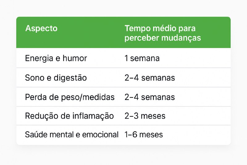The height and width of the screenshot is (165, 247).
Task: Click 2–4 semanas in Perda de peso row
Action: click(150, 97)
